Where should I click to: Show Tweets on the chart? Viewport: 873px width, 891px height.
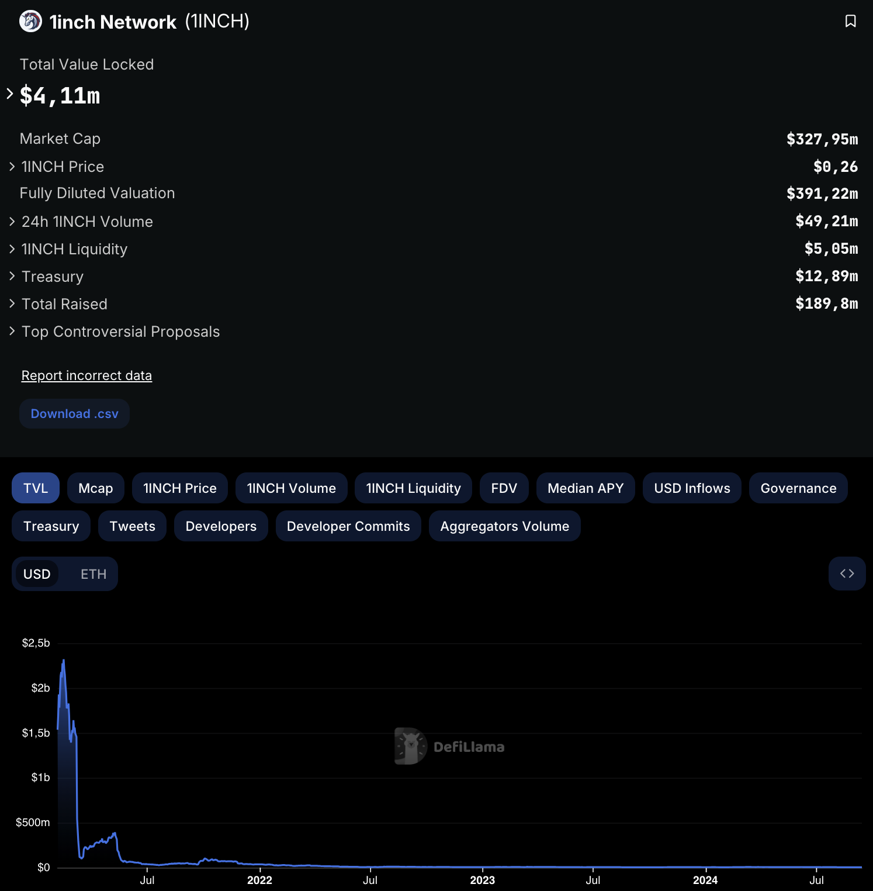(x=132, y=526)
